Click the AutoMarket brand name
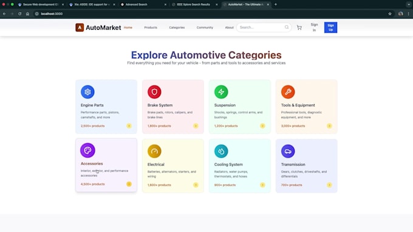 (x=103, y=27)
